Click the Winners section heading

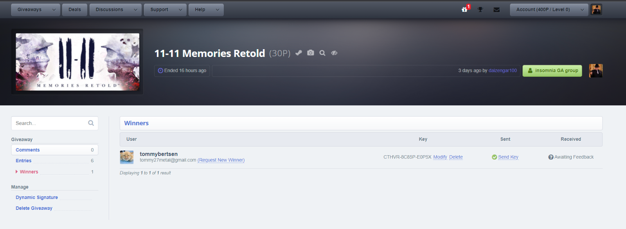[137, 123]
